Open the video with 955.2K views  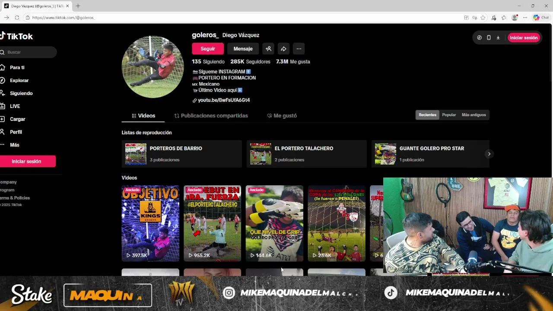coord(212,223)
